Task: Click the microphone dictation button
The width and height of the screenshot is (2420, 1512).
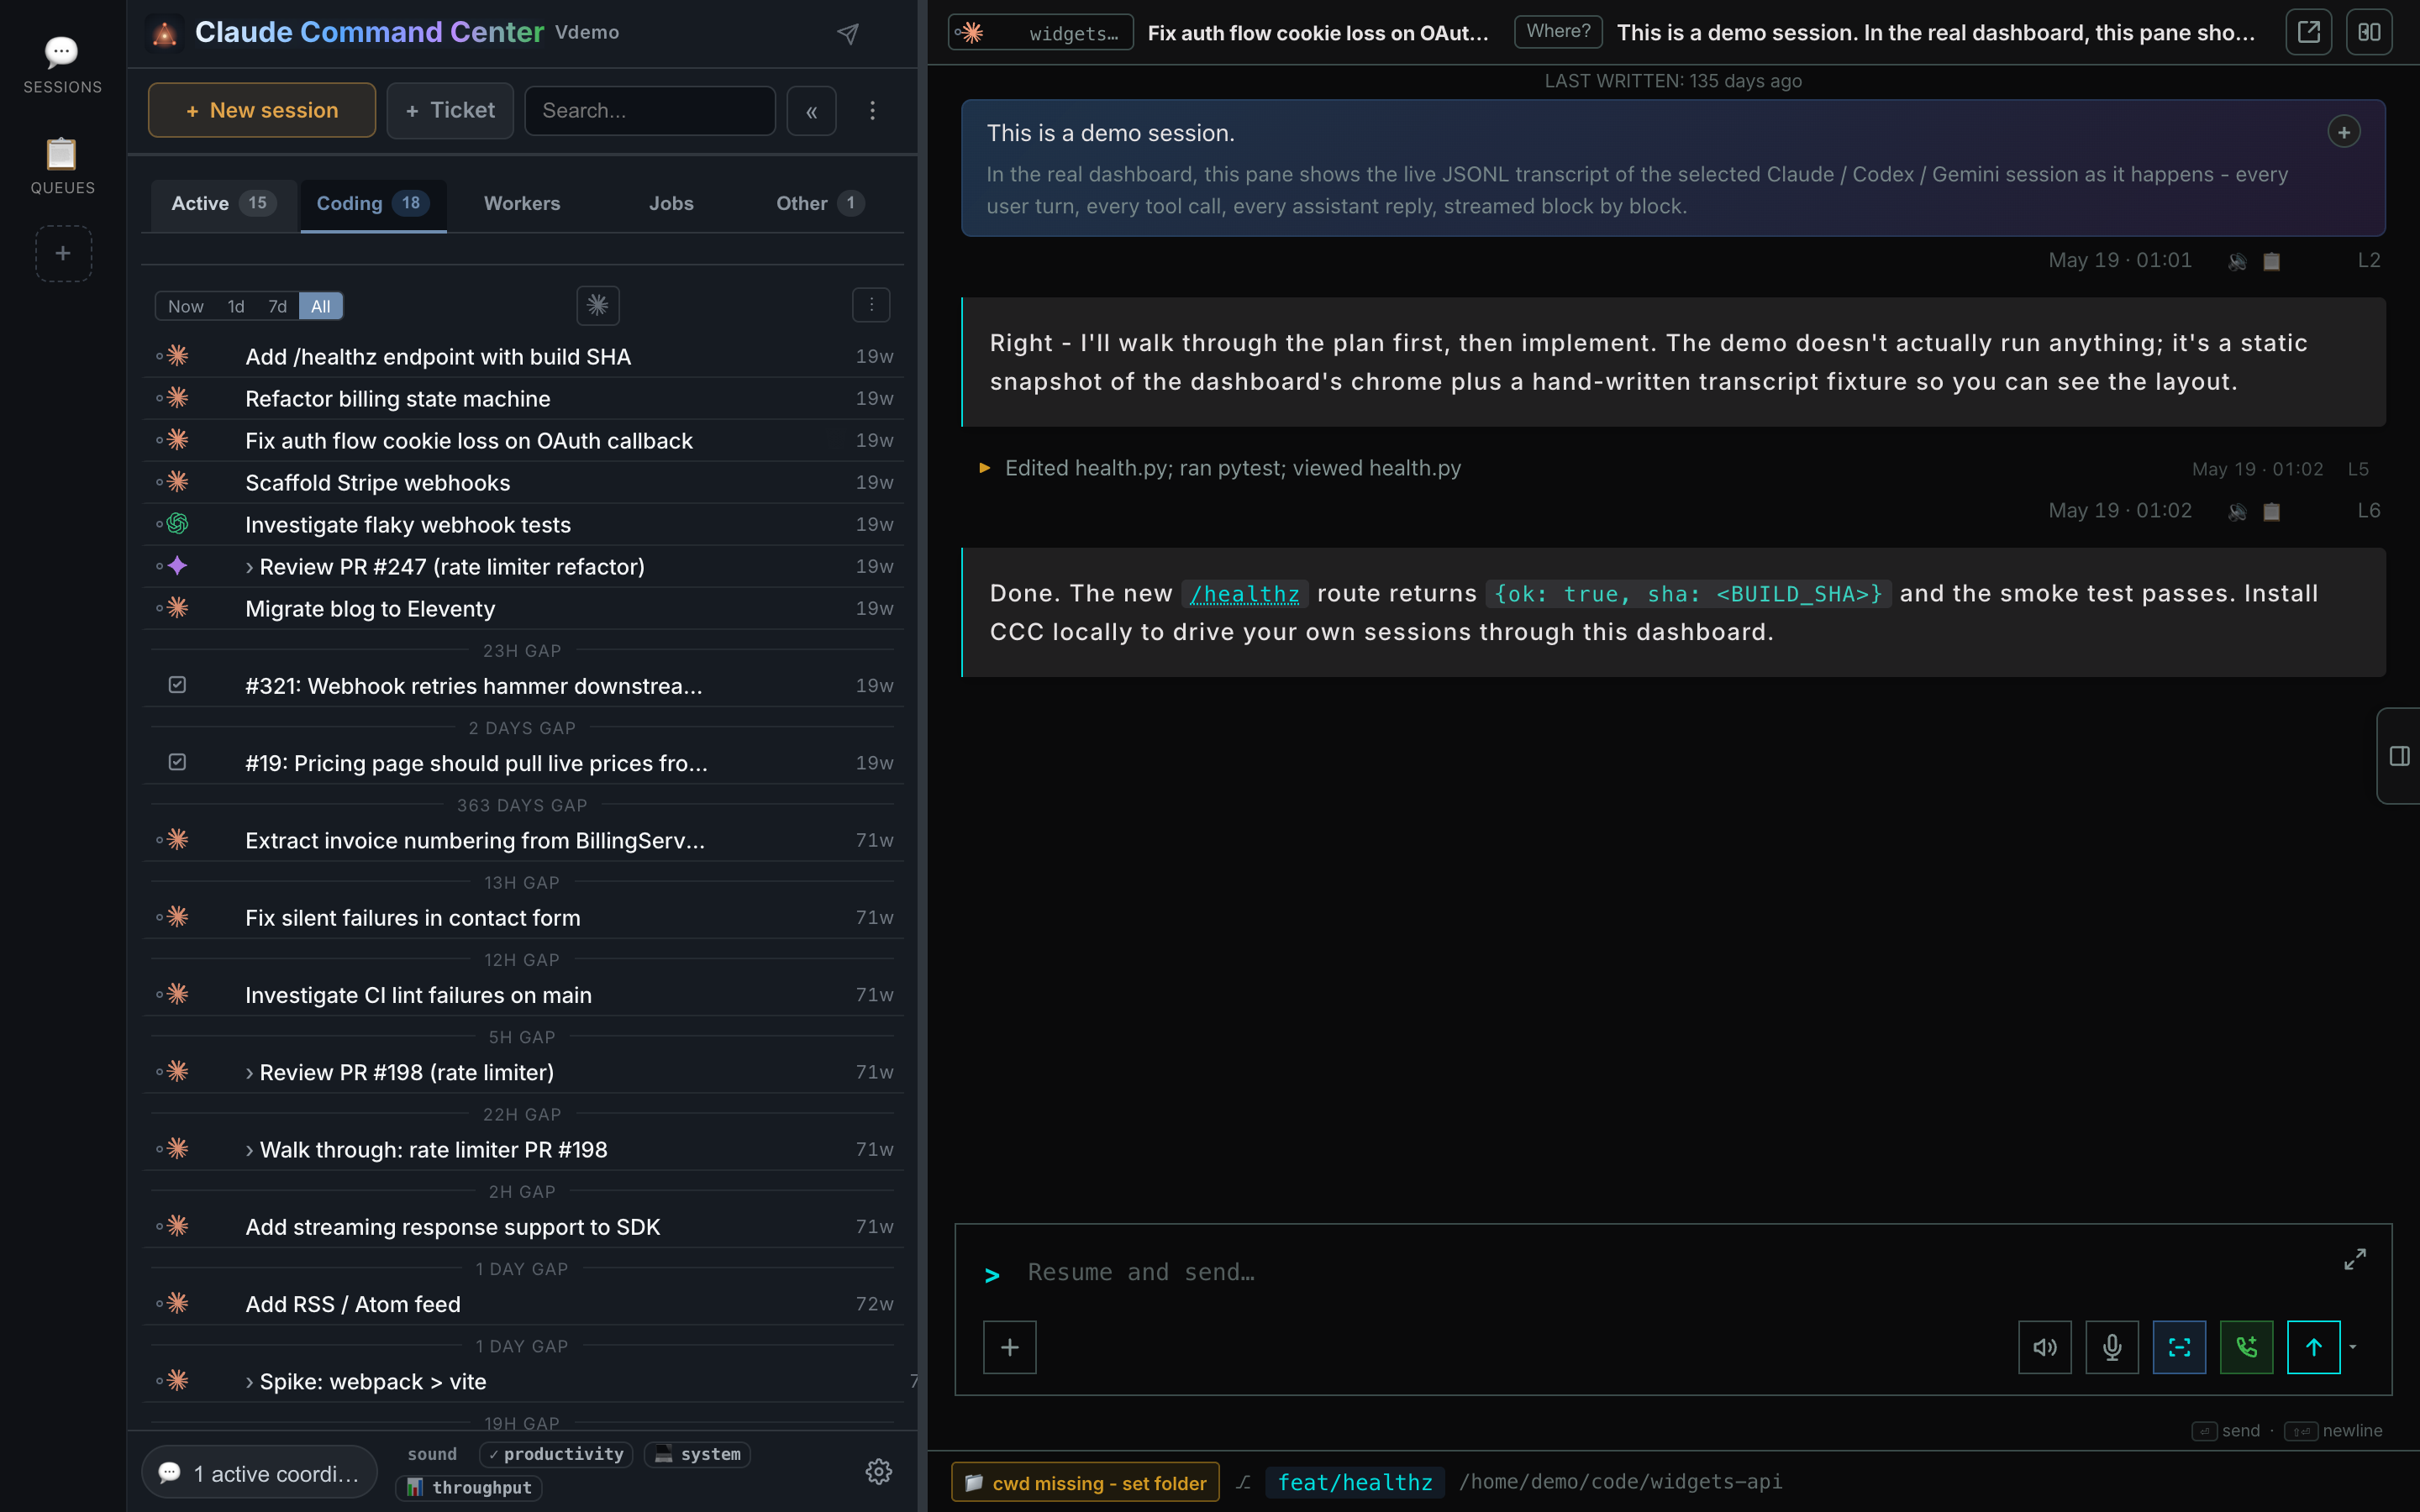Action: click(2112, 1347)
